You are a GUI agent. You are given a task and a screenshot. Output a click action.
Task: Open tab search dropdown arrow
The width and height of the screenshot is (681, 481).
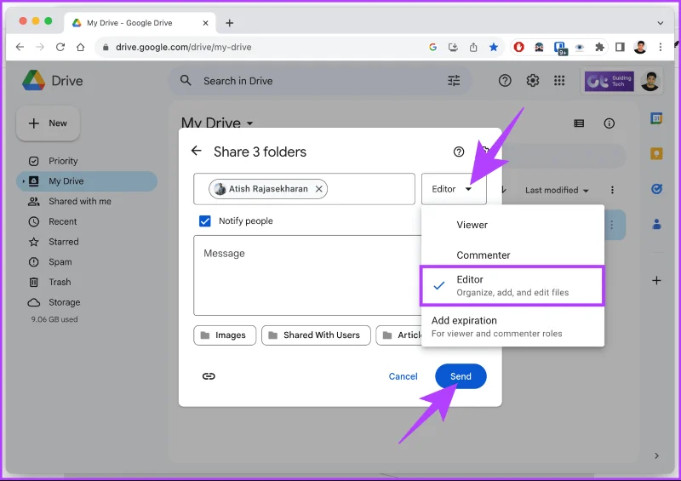pos(661,23)
